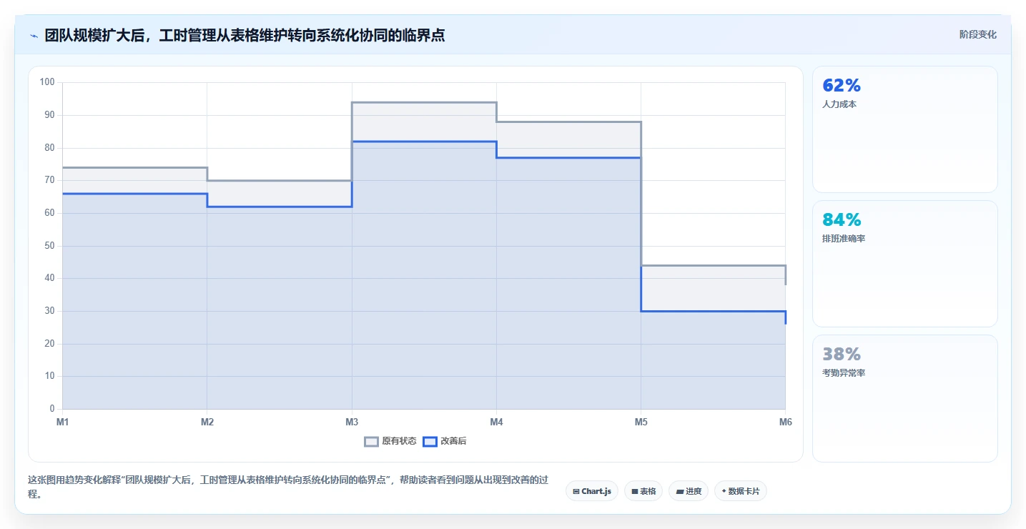Click the gray 原有状态 step line at M3-M4
Viewport: 1026px width, 529px height.
coord(424,102)
